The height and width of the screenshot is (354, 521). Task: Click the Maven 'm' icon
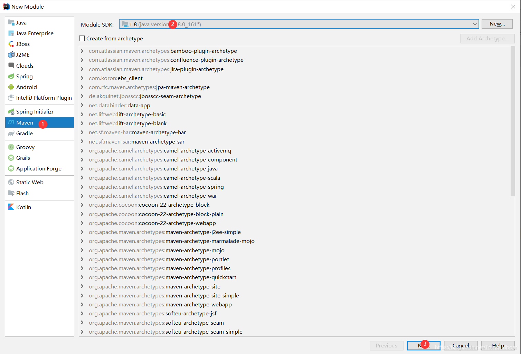[x=11, y=122]
